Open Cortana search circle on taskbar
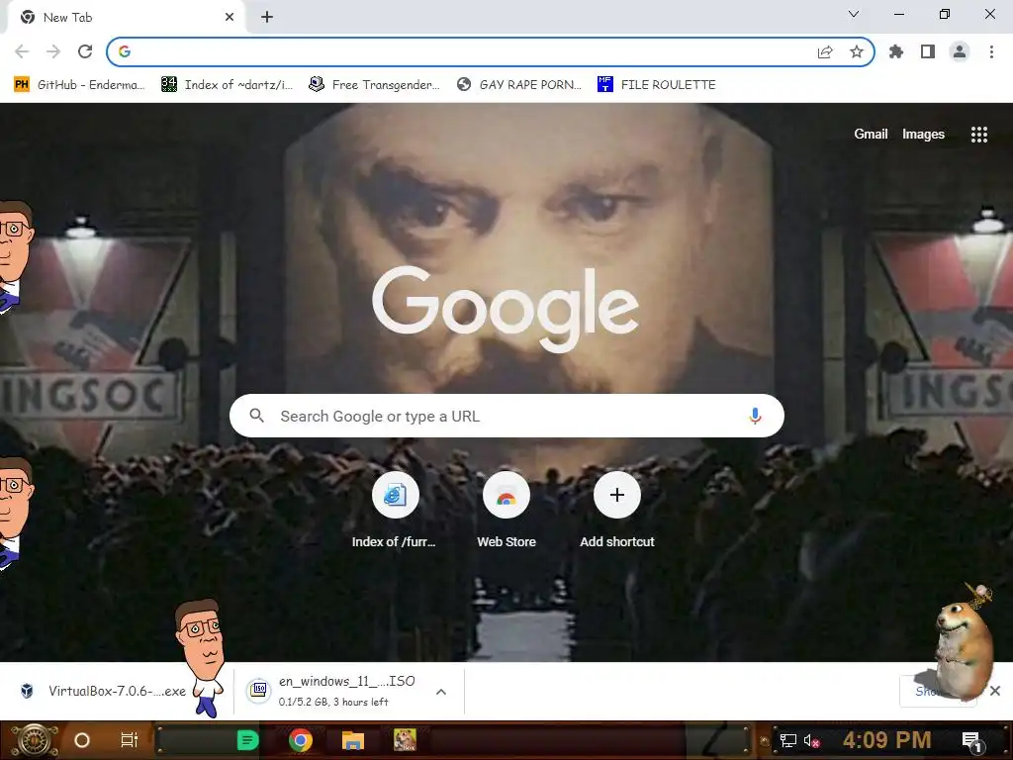The width and height of the screenshot is (1013, 760). [x=82, y=740]
